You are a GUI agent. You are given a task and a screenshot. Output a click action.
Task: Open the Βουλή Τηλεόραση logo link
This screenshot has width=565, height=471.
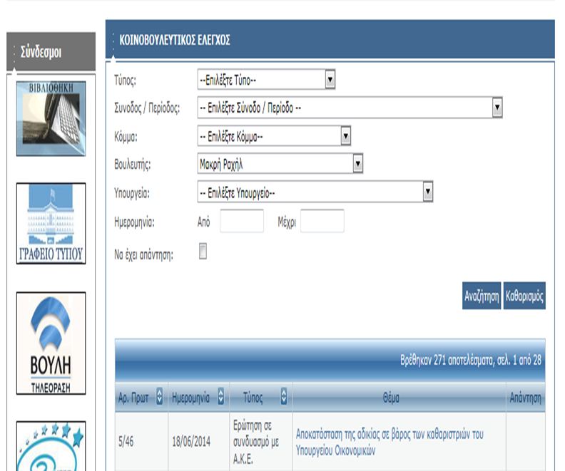point(51,343)
